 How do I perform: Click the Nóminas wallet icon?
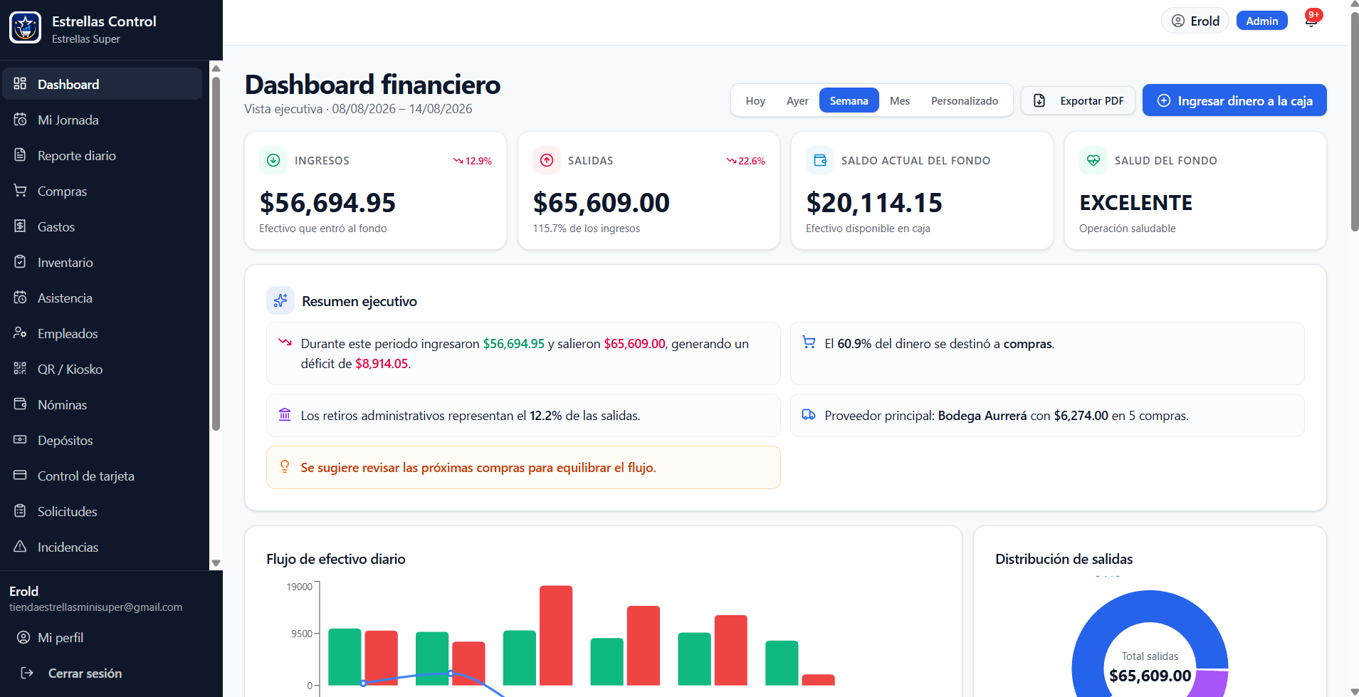point(20,404)
